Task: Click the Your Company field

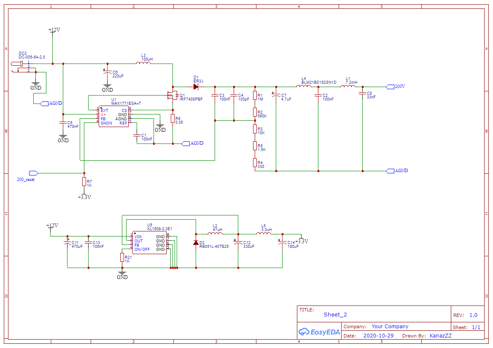Action: point(390,327)
